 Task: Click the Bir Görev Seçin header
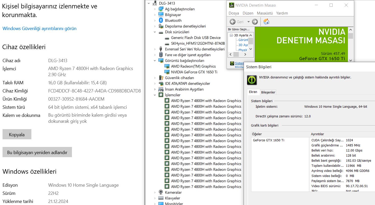click(x=239, y=29)
